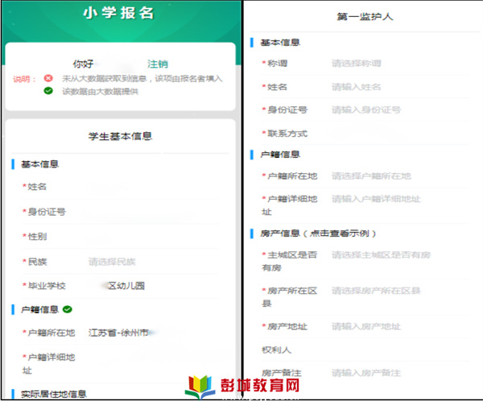This screenshot has width=483, height=401.
Task: Open the 请选择称谓 dropdown
Action: pyautogui.click(x=356, y=64)
